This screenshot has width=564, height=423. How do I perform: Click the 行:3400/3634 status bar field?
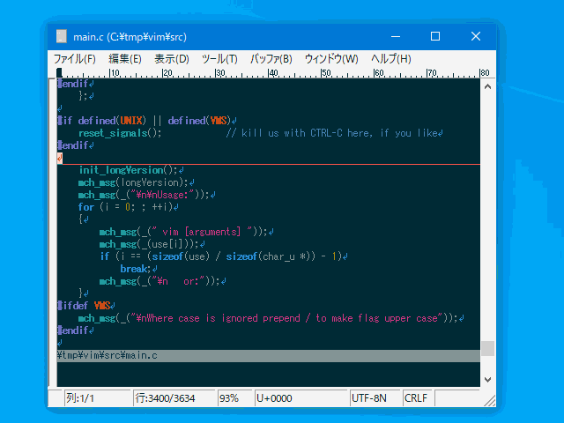click(x=174, y=398)
